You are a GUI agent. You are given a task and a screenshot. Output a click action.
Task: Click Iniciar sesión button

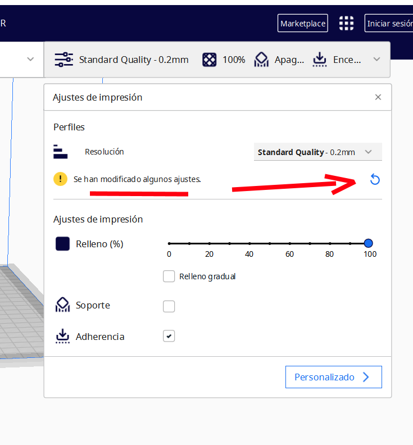(389, 23)
